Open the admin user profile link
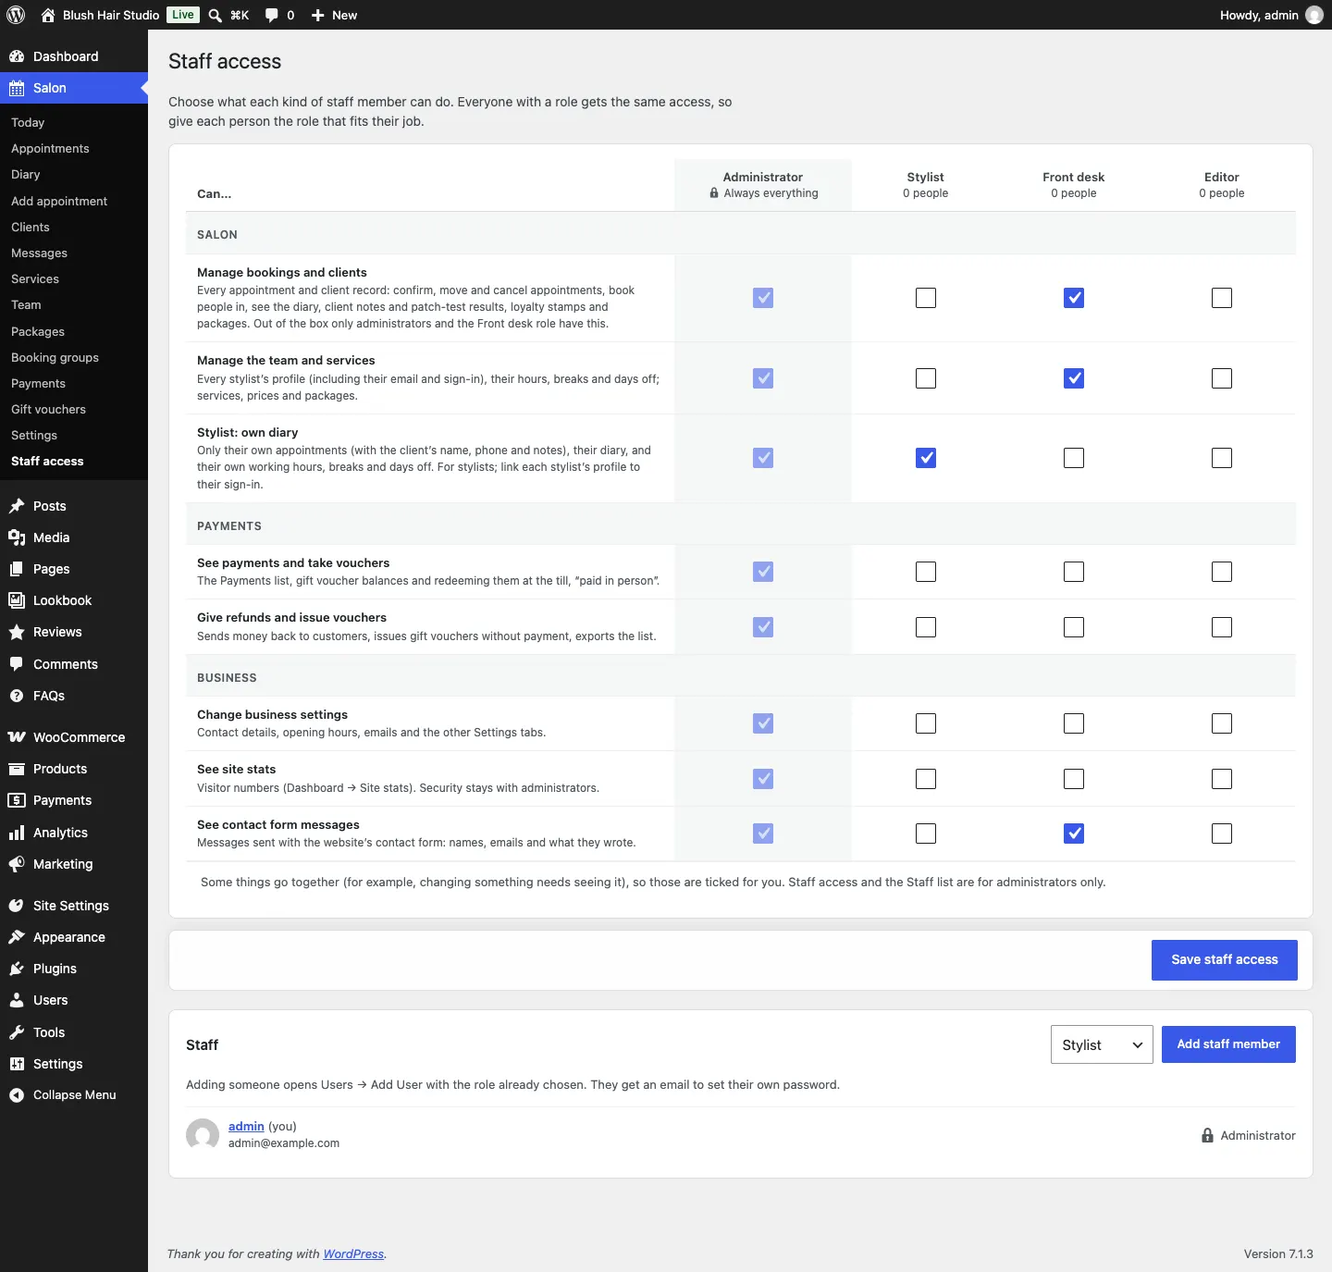This screenshot has height=1272, width=1332. [x=246, y=1126]
